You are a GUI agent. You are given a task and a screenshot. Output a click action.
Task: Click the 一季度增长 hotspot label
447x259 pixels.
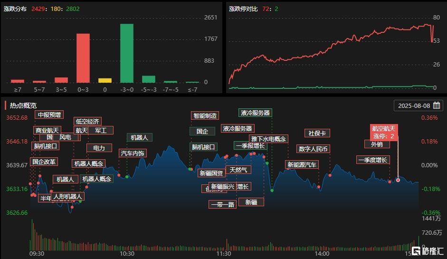click(373, 160)
